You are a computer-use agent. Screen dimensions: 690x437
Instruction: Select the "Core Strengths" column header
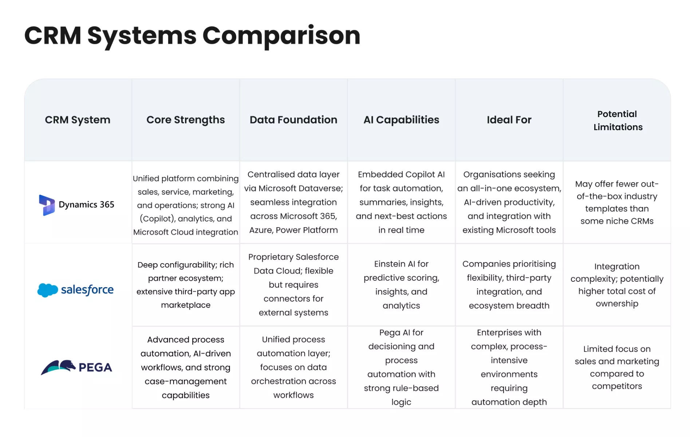pyautogui.click(x=185, y=120)
